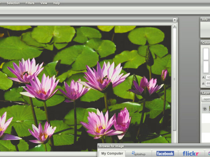The height and width of the screenshot is (157, 210).
Task: Click the hex color code field
Action: pos(208,84)
